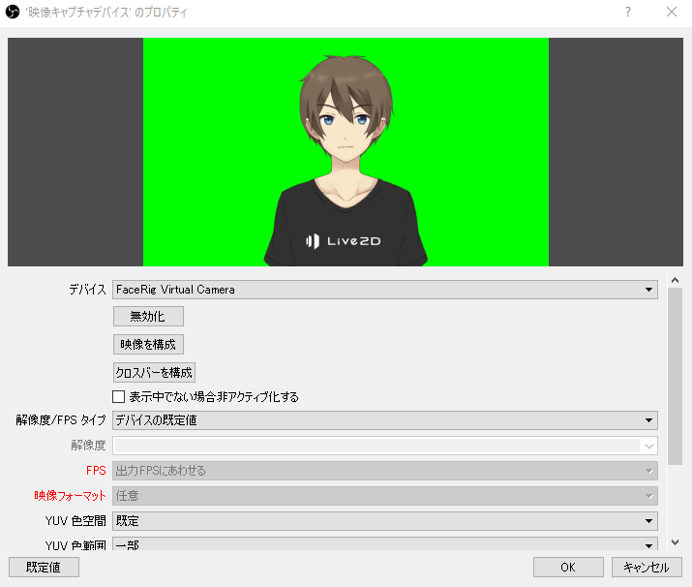Open the 解像度/FPS タイプ dropdown
Image resolution: width=692 pixels, height=587 pixels.
pos(385,420)
